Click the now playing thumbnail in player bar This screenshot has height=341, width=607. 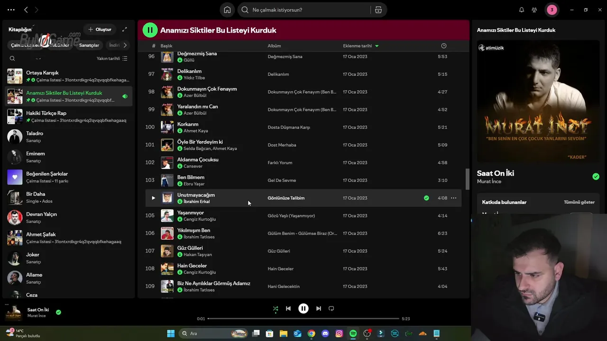[13, 313]
